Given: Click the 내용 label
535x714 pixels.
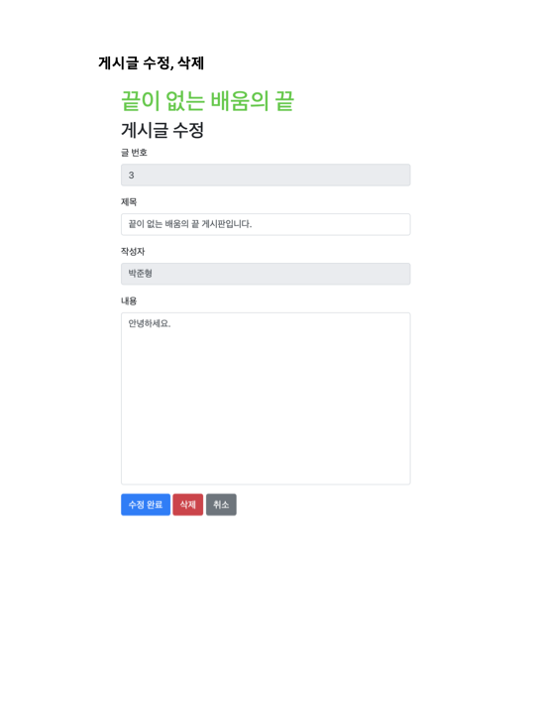Looking at the screenshot, I should pos(129,301).
